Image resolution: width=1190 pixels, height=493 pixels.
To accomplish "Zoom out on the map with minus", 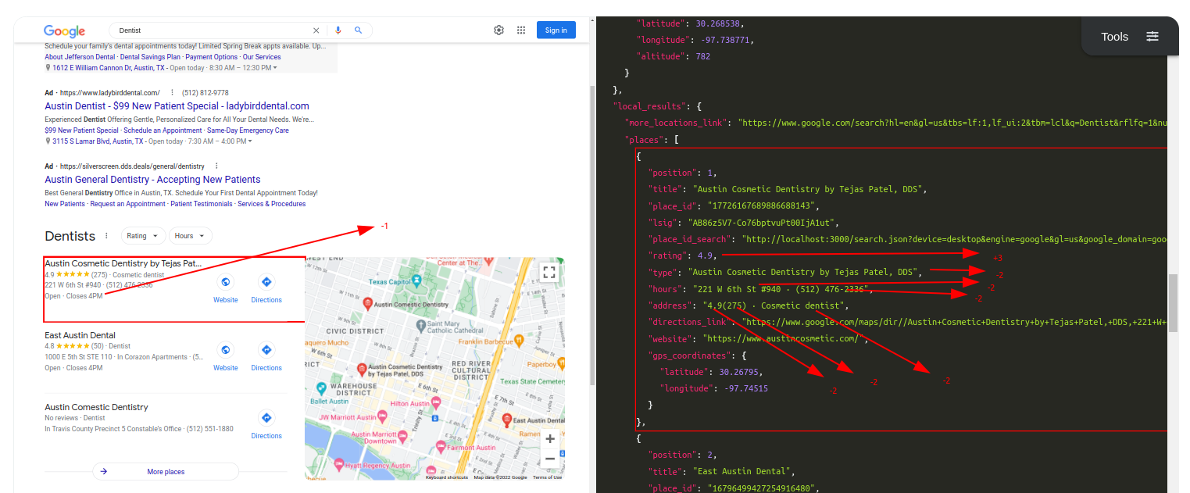I will coord(550,459).
